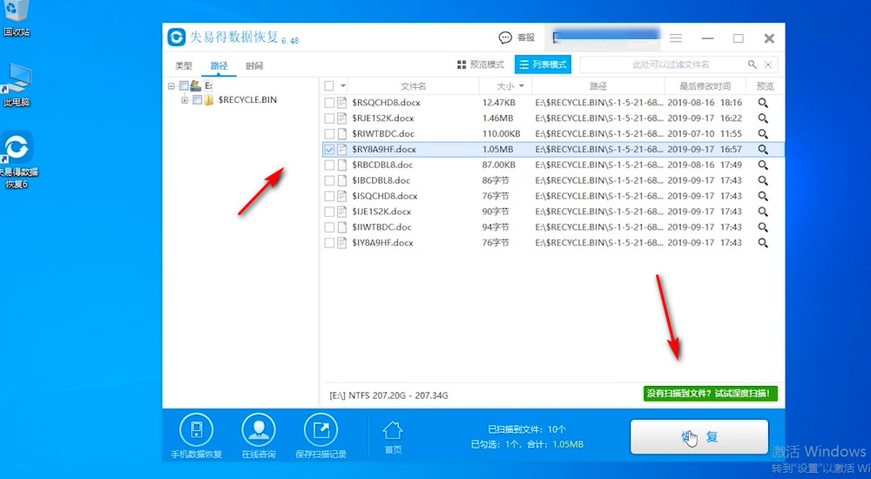Click the $RECYCLE.BIN folder icon in the tree
Screen dimensions: 871x479
(x=209, y=100)
